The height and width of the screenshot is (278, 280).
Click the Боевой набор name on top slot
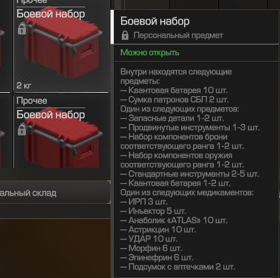[51, 14]
